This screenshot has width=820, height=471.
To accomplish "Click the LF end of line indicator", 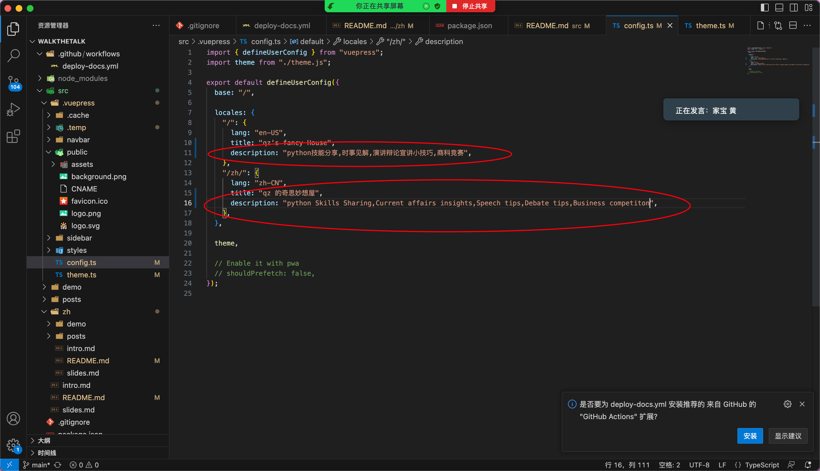I will point(722,465).
